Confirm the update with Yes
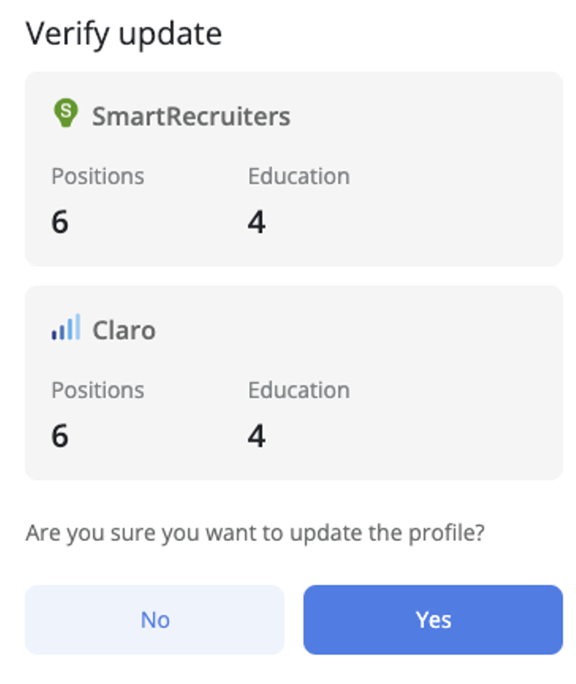 coord(432,620)
